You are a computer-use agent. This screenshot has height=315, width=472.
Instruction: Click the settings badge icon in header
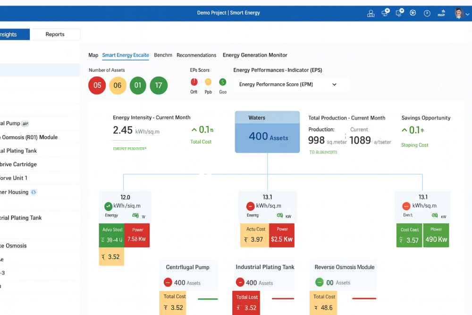(x=413, y=13)
